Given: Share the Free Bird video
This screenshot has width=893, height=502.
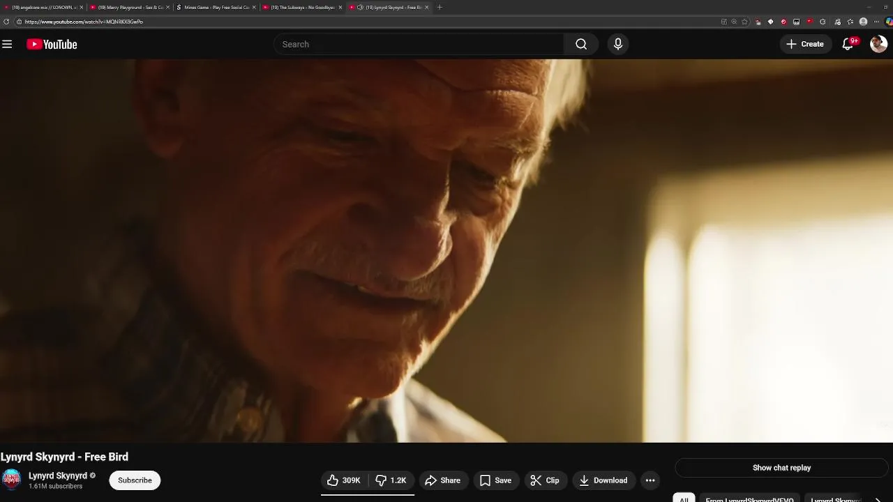Looking at the screenshot, I should tap(442, 480).
